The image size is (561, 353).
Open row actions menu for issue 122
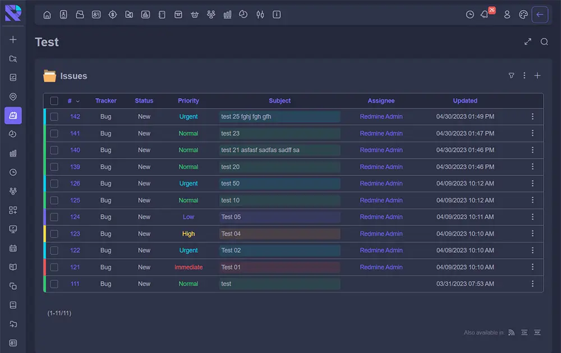click(532, 250)
